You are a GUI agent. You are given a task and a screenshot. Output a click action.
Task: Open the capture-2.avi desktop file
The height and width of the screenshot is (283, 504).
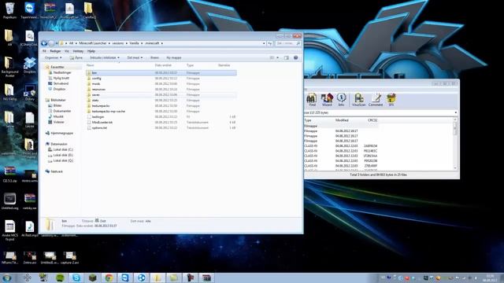[69, 257]
